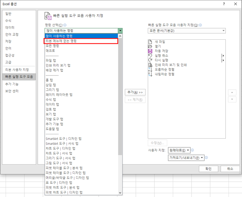Click the 오름차순 정렬 sort ascending icon
The image size is (242, 197).
pos(150,70)
